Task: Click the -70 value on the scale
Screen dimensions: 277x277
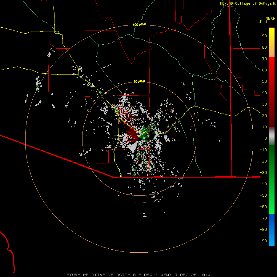Action: (x=263, y=218)
